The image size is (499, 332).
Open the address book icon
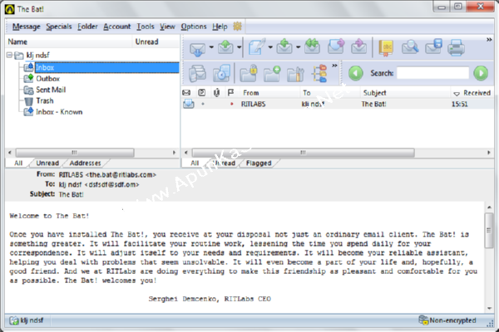click(386, 48)
